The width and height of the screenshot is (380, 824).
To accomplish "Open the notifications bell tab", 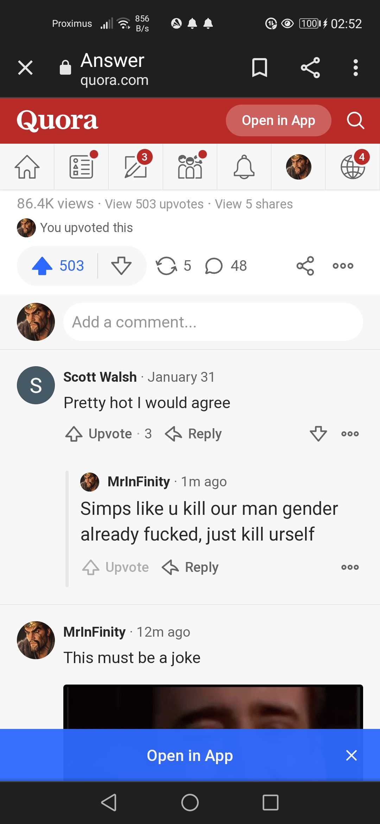I will [x=244, y=167].
